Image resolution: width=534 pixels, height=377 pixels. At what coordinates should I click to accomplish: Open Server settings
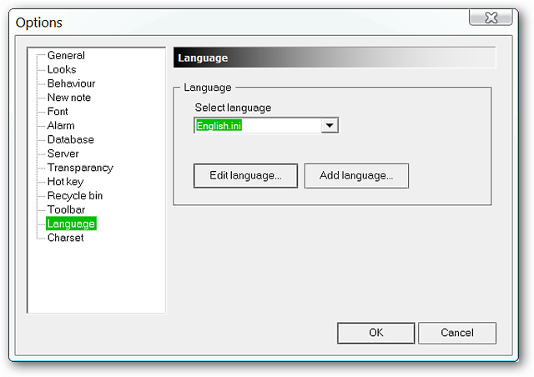(63, 153)
